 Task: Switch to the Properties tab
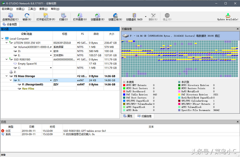128,116
